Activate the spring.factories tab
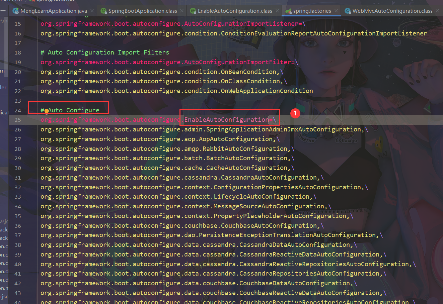This screenshot has width=443, height=304. (312, 11)
